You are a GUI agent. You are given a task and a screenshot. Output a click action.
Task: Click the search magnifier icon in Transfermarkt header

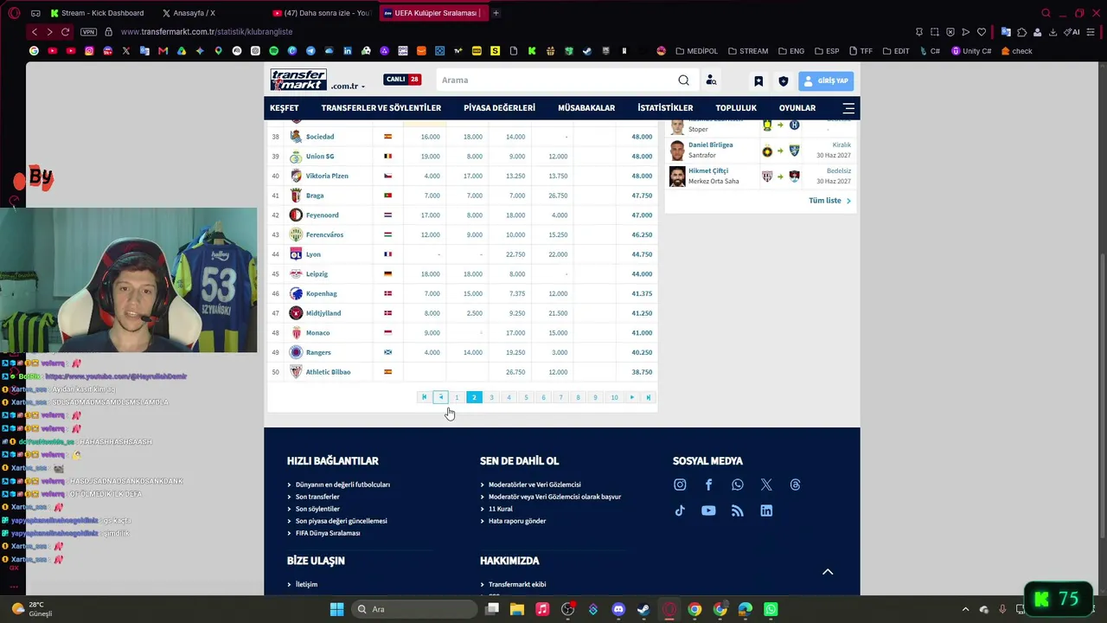[683, 80]
